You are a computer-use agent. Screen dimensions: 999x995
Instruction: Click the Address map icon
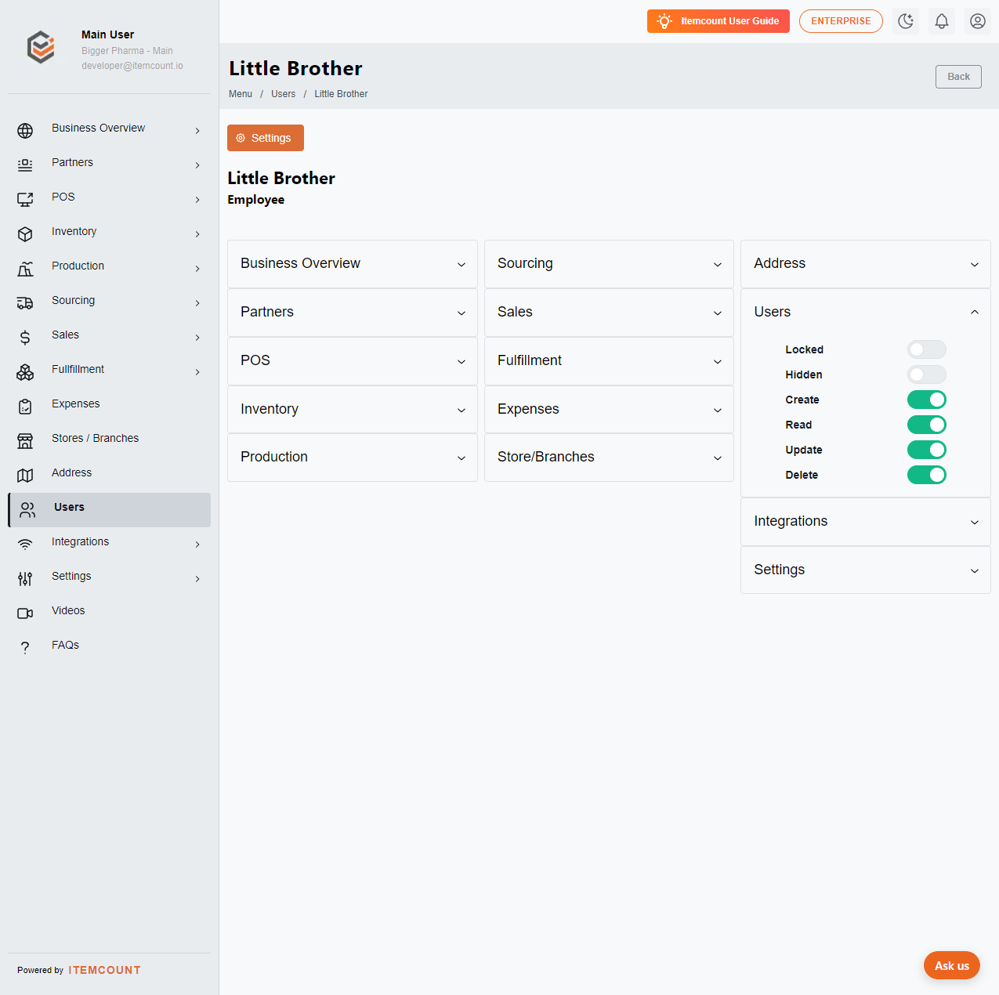[25, 476]
